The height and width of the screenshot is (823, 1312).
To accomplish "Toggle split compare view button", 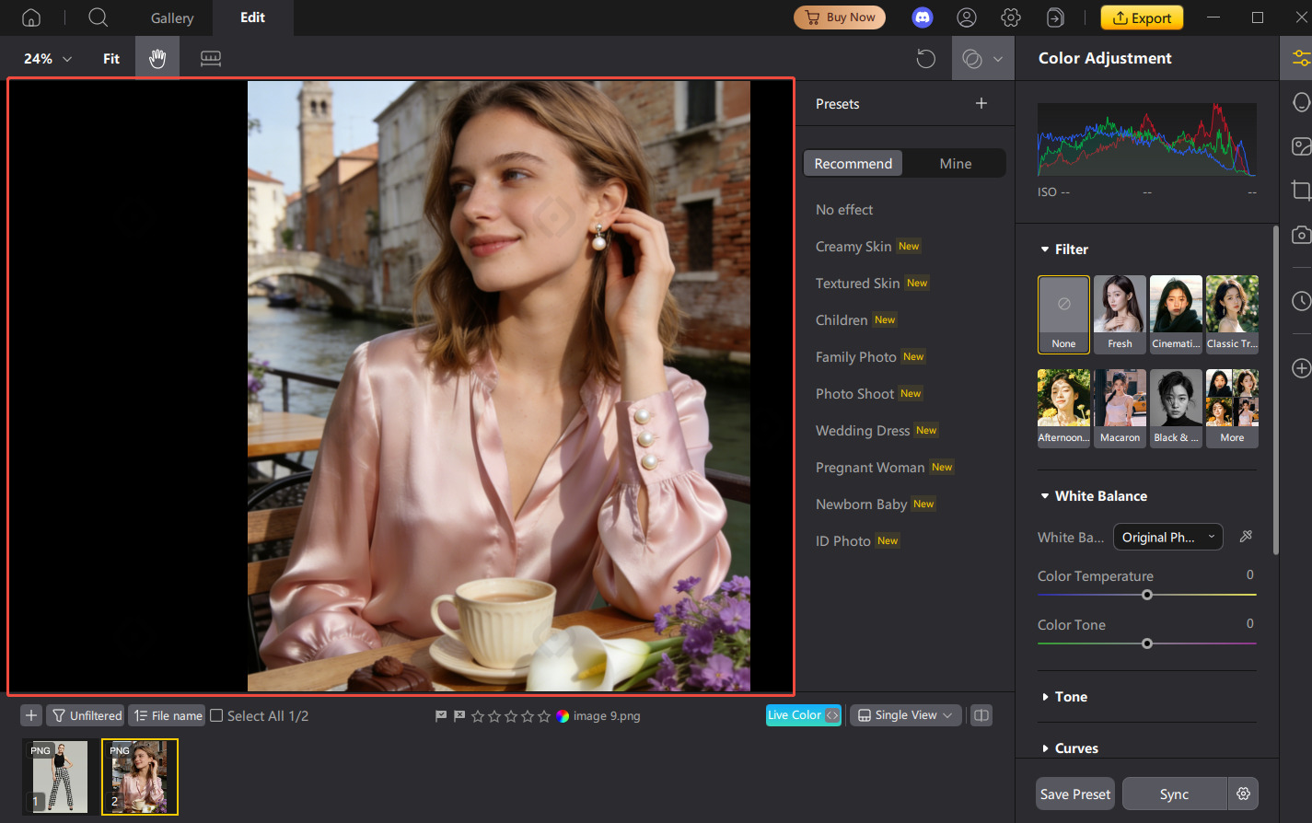I will coord(981,715).
